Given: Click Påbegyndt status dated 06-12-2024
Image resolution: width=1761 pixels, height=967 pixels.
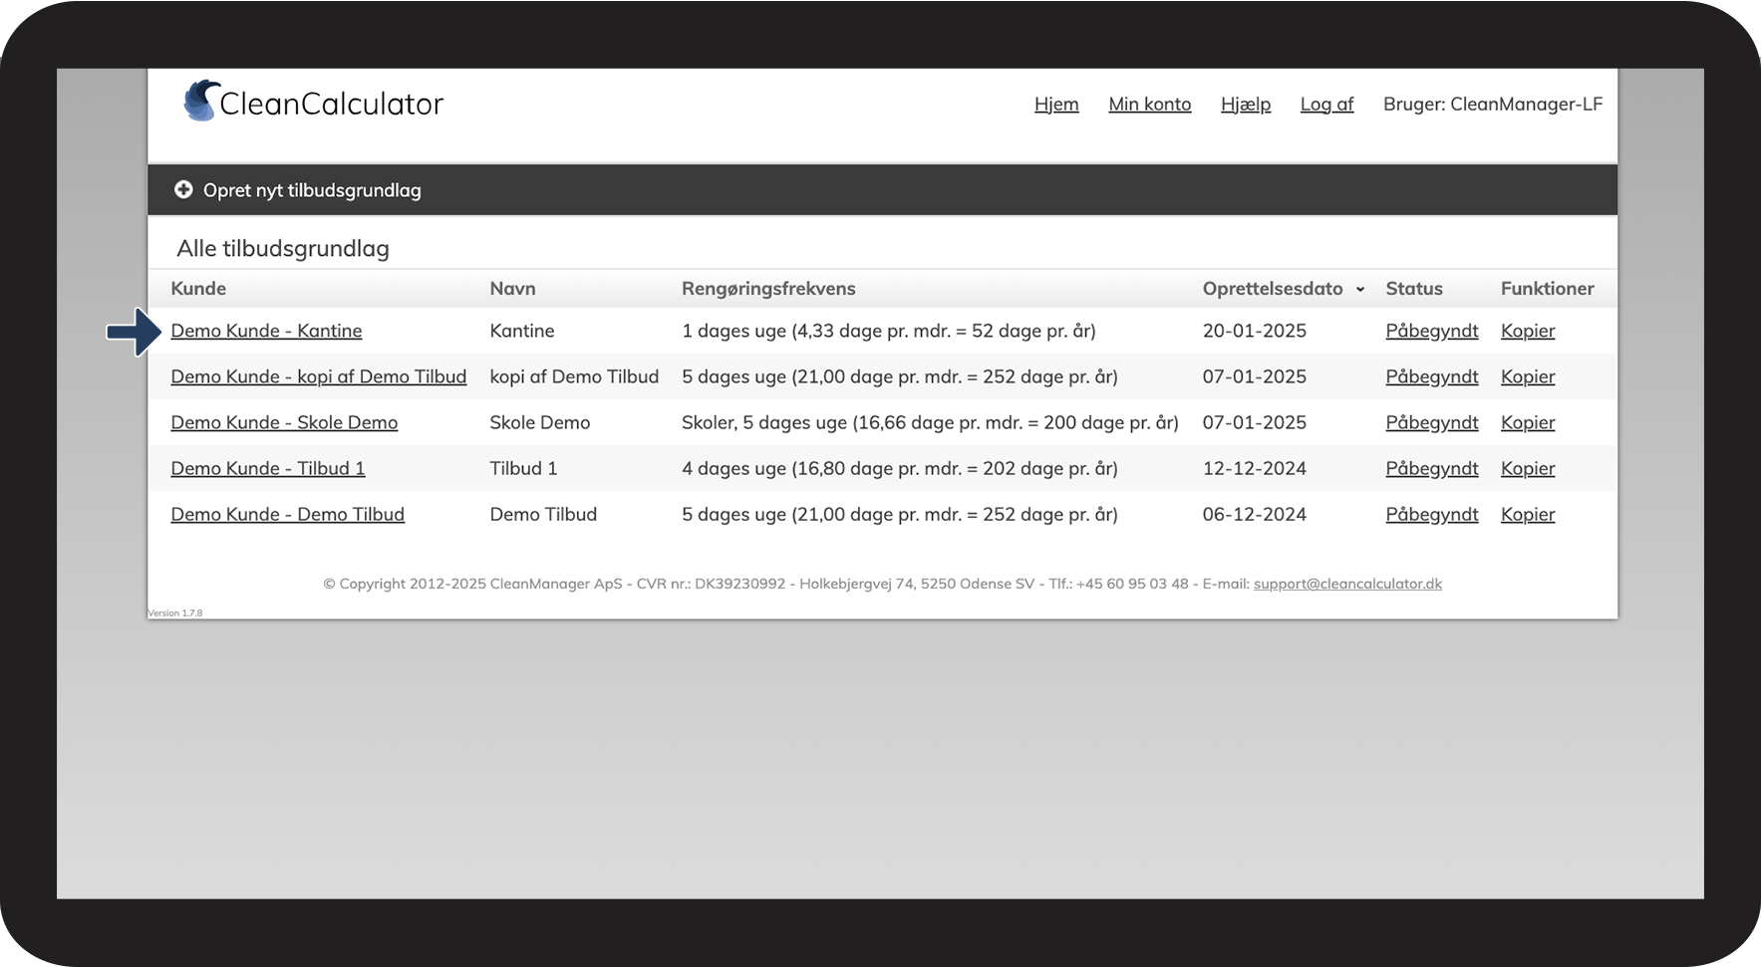Looking at the screenshot, I should coord(1432,514).
